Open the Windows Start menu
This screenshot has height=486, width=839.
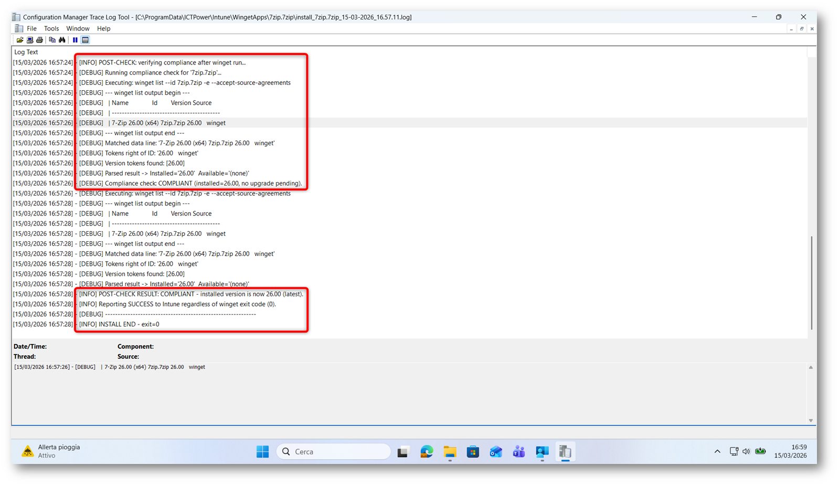point(263,451)
